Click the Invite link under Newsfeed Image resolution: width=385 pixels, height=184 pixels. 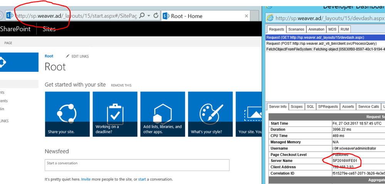tap(86, 179)
